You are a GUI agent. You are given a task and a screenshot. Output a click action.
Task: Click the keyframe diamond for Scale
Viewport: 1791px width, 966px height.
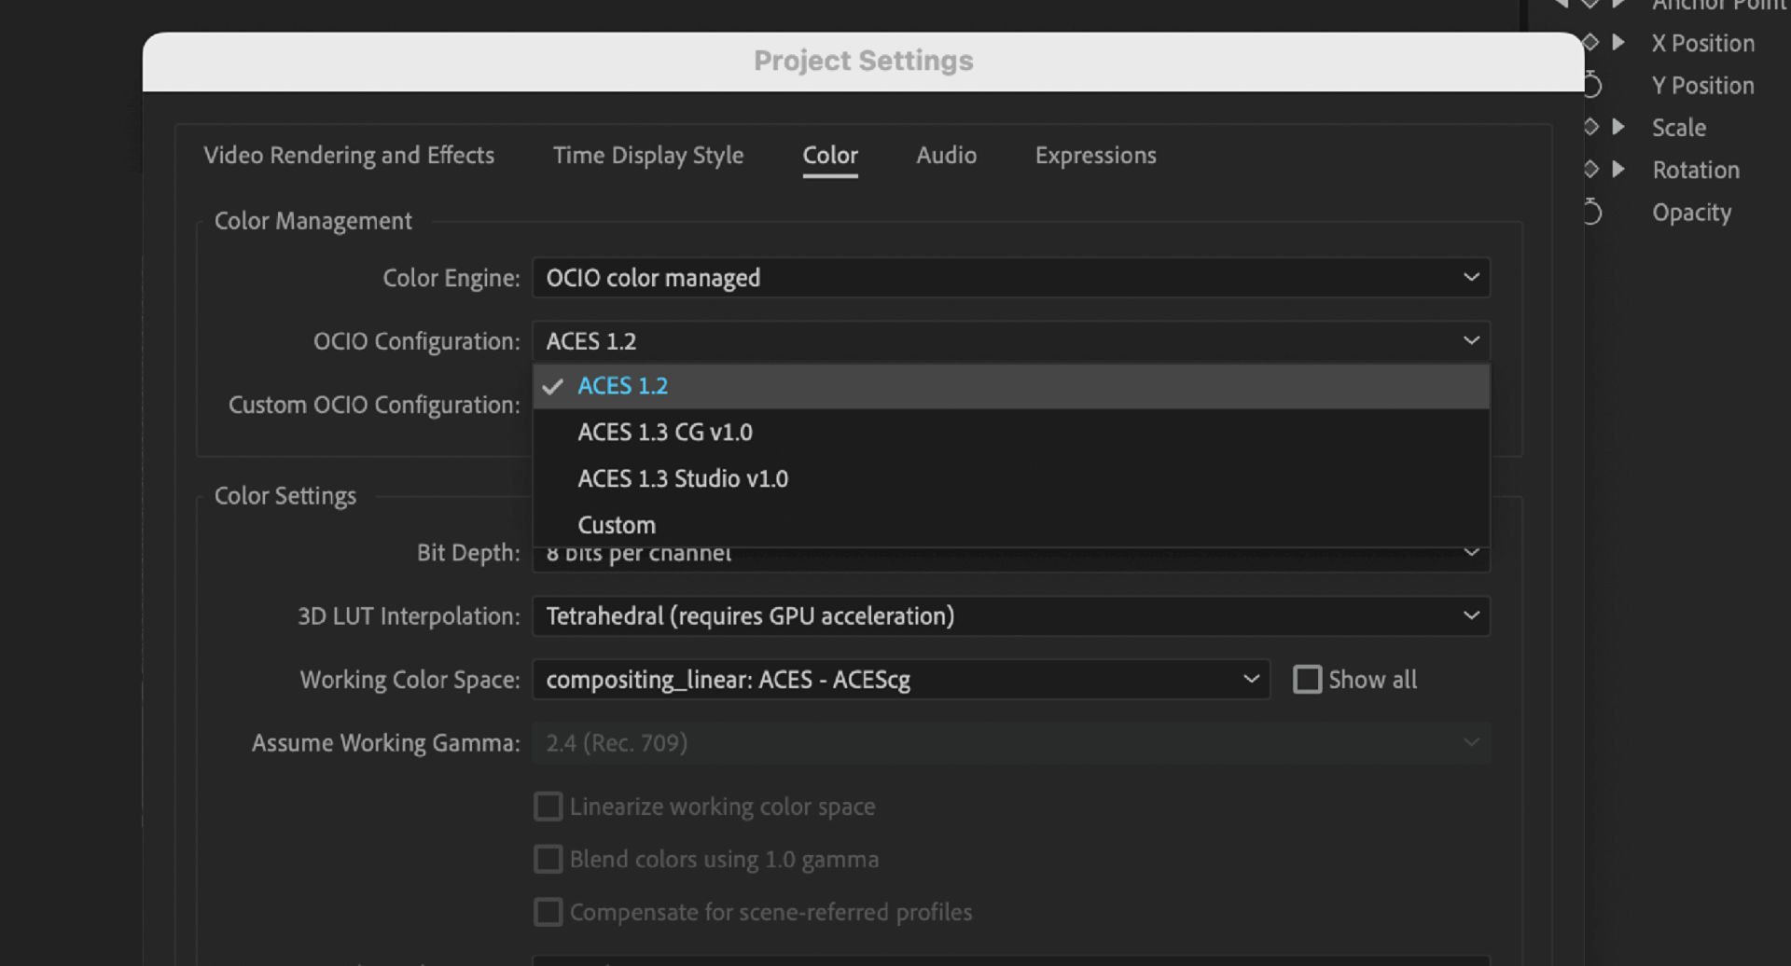pyautogui.click(x=1590, y=127)
